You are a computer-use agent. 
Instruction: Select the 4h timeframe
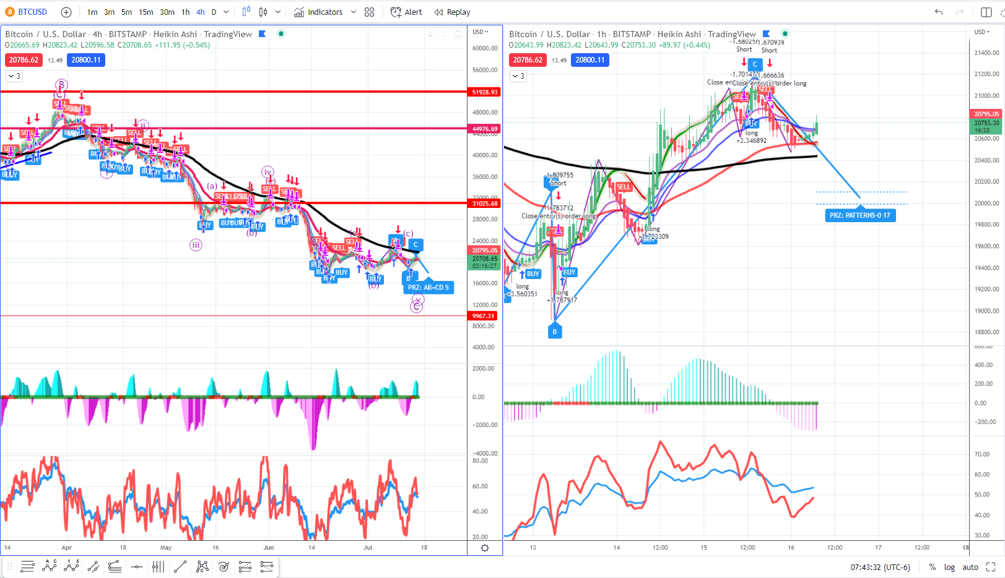[x=201, y=12]
